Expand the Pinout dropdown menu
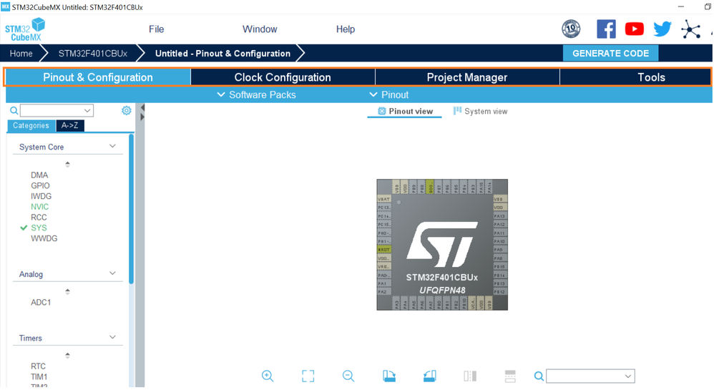 click(388, 94)
